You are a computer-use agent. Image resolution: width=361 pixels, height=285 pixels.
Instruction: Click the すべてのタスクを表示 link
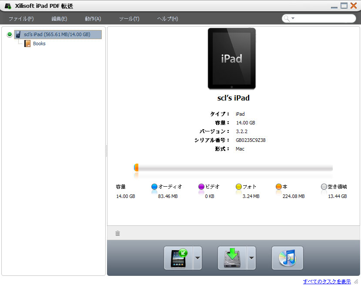click(327, 281)
